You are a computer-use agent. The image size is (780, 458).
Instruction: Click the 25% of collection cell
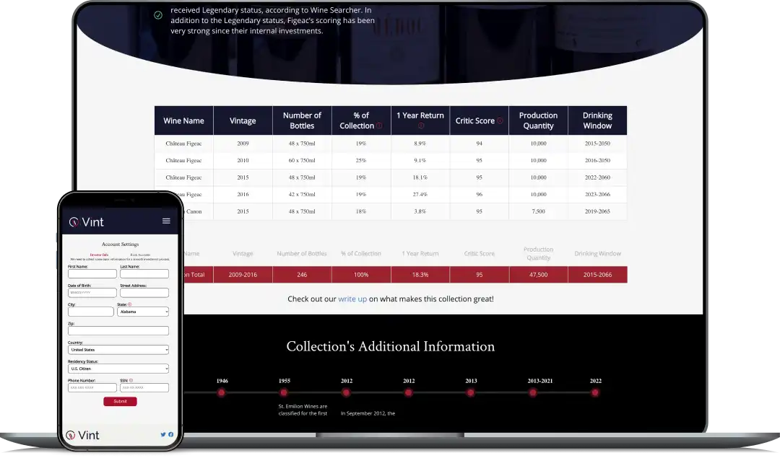pos(360,160)
